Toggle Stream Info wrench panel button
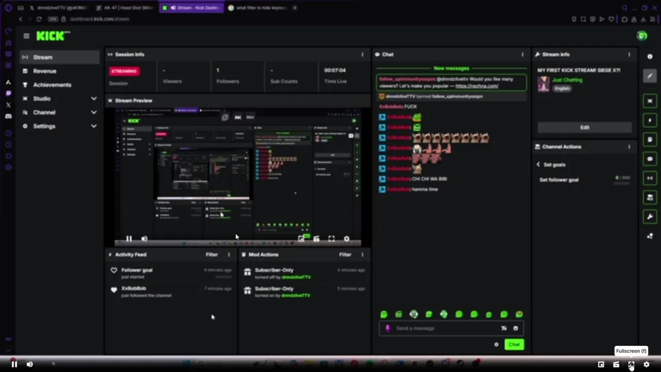The image size is (661, 372). pyautogui.click(x=650, y=216)
